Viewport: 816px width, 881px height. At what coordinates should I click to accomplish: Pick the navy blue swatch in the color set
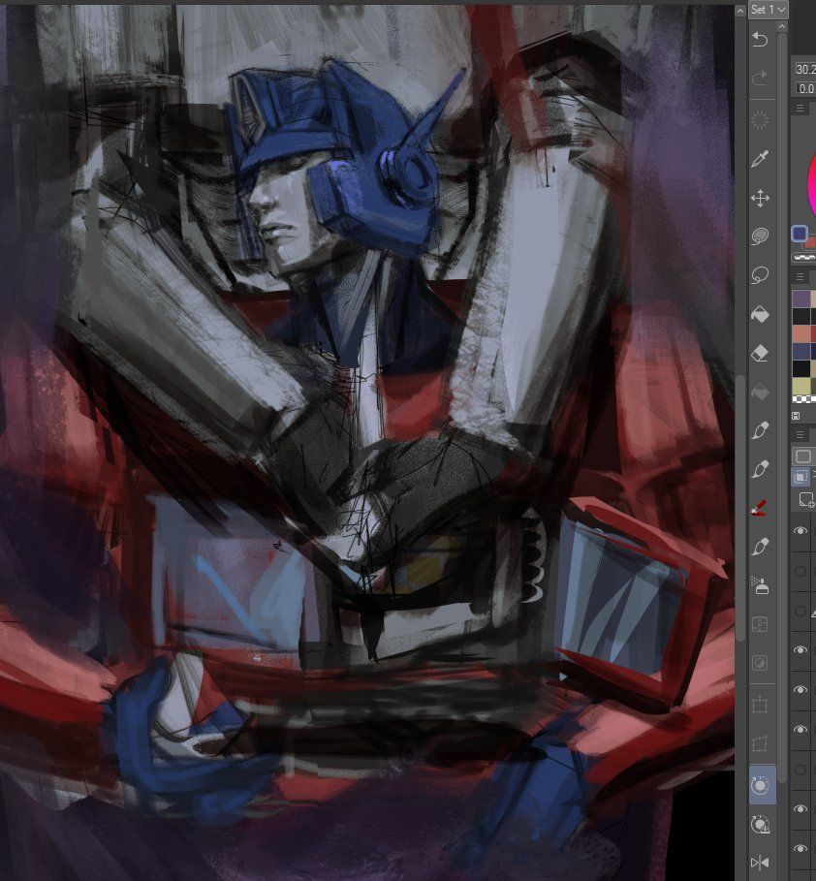(801, 351)
